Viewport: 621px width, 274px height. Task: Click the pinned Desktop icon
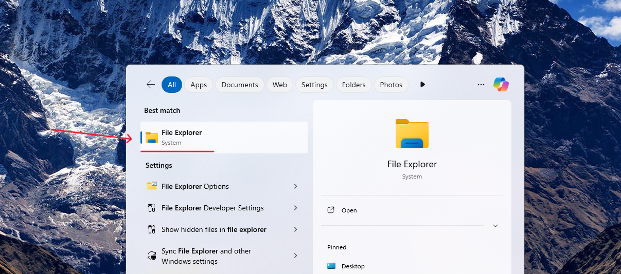click(331, 266)
